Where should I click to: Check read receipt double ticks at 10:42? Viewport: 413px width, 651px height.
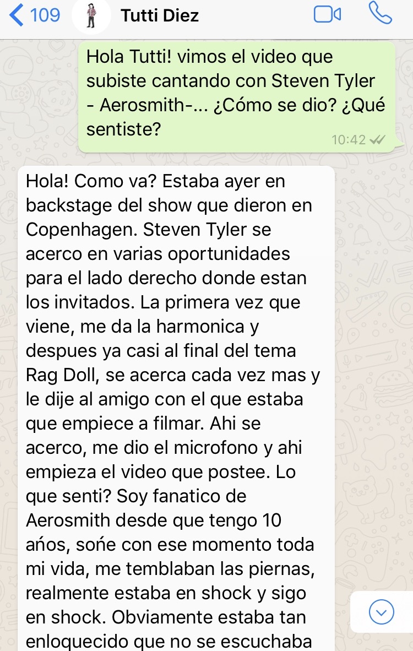click(x=377, y=140)
